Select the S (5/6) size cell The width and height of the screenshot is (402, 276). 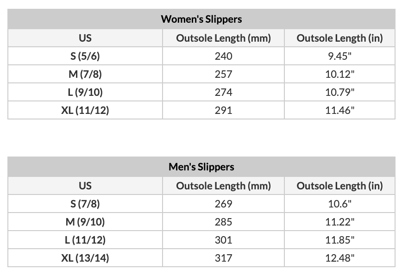(x=85, y=56)
